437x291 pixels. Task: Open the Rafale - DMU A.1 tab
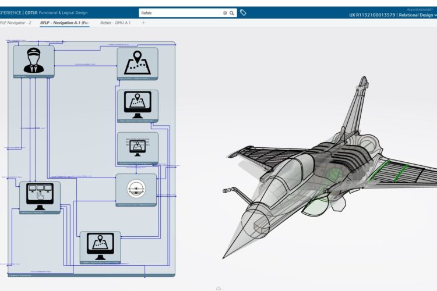pyautogui.click(x=115, y=23)
